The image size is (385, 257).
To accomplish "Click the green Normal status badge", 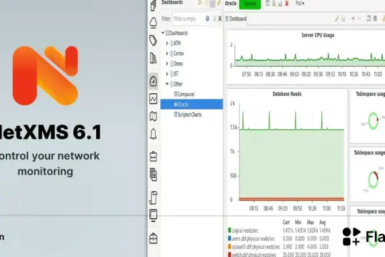I will 250,4.
